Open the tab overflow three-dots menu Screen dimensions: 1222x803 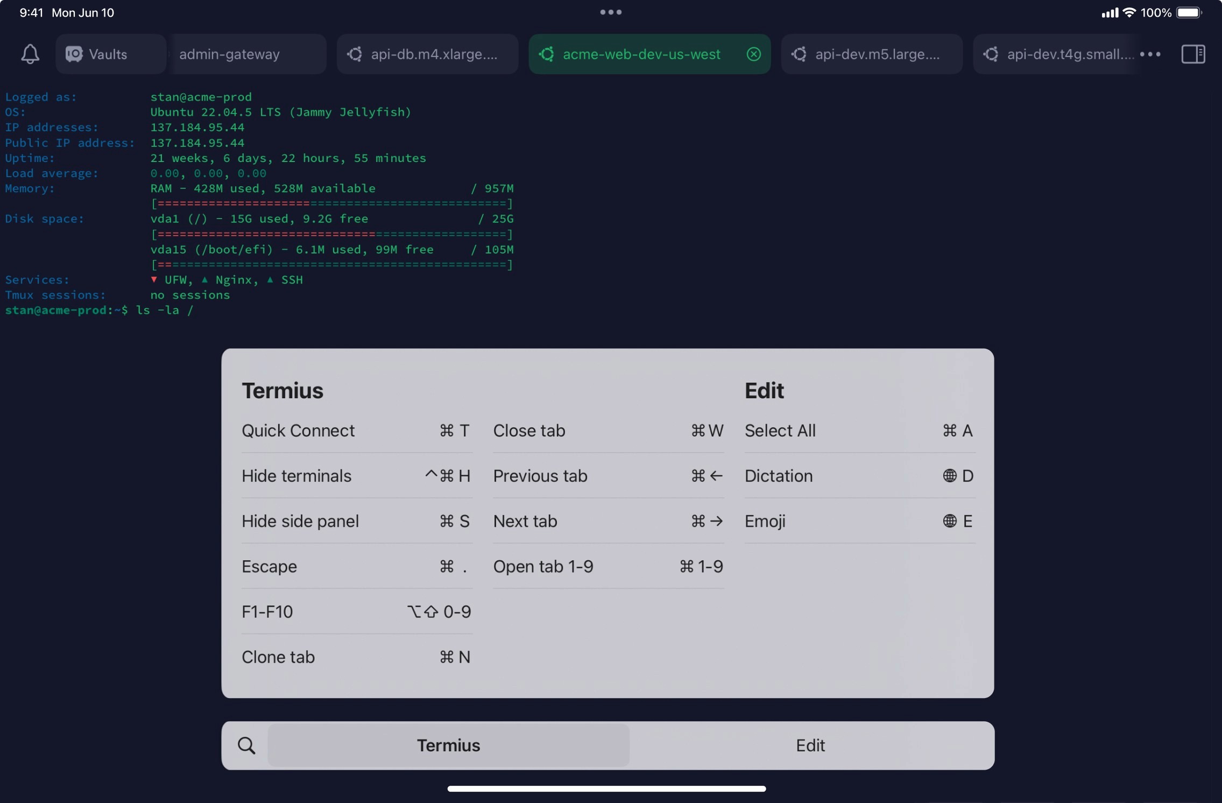click(1150, 54)
